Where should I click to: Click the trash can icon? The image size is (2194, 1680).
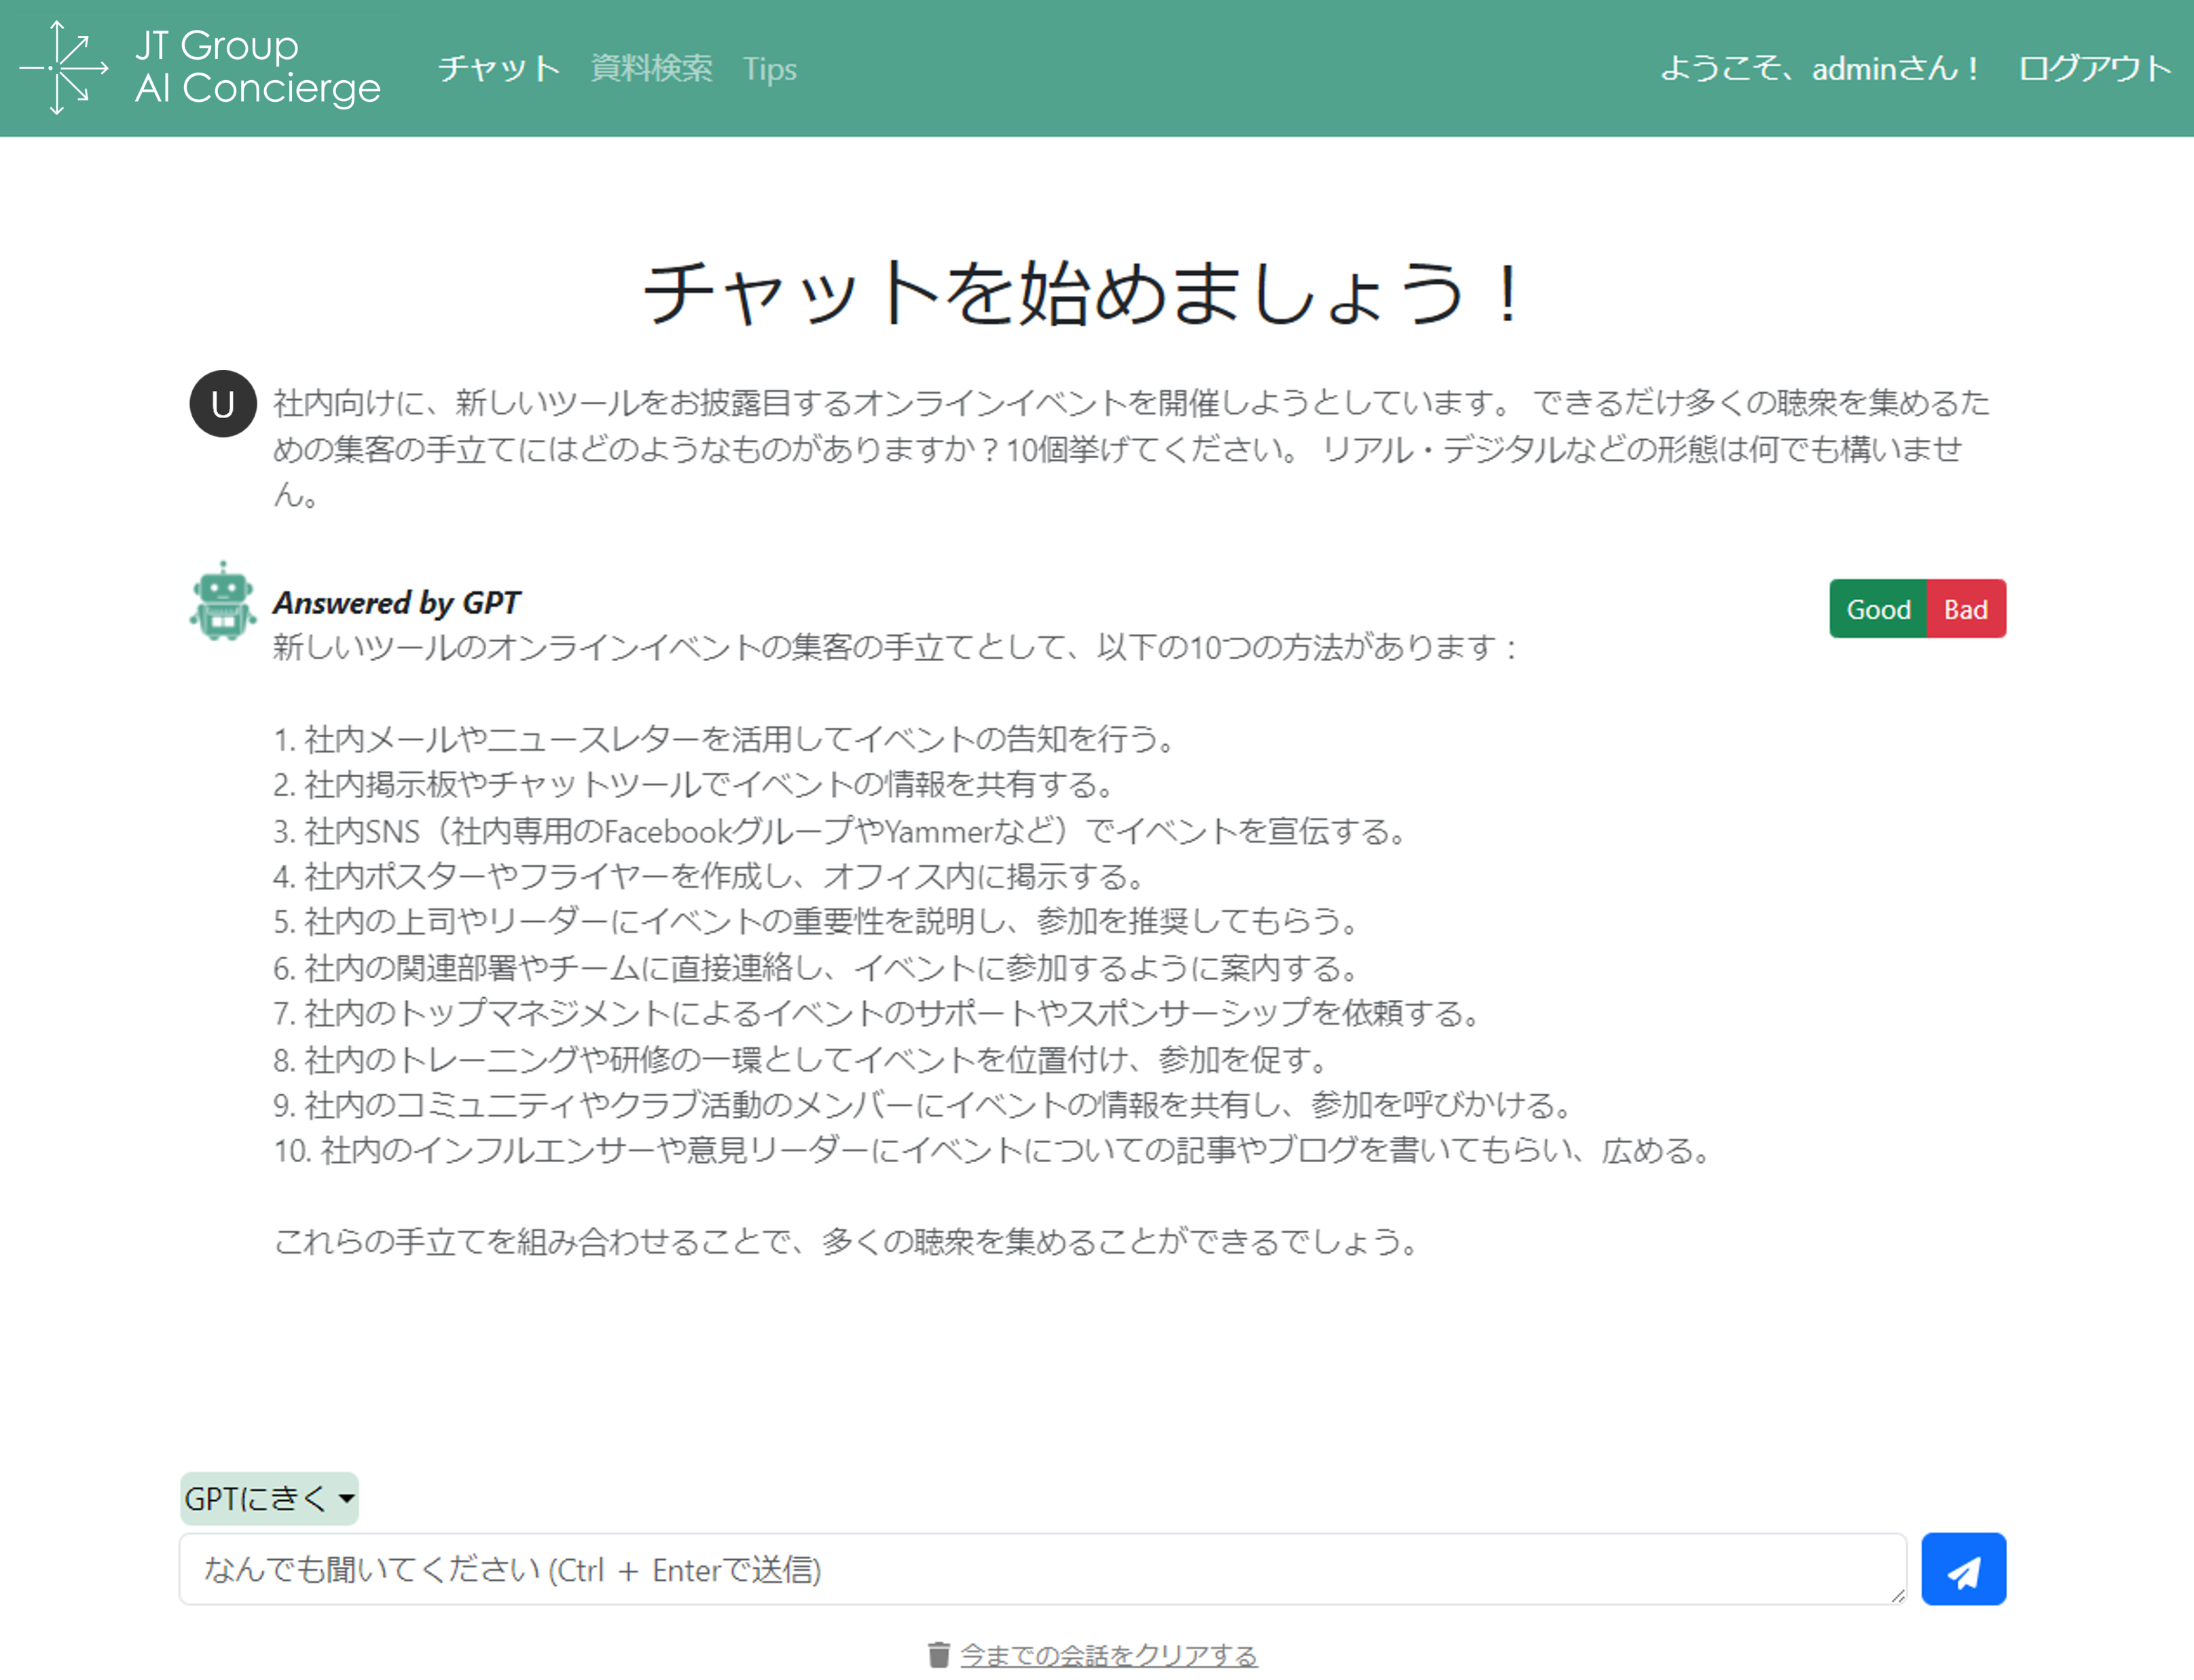click(938, 1655)
